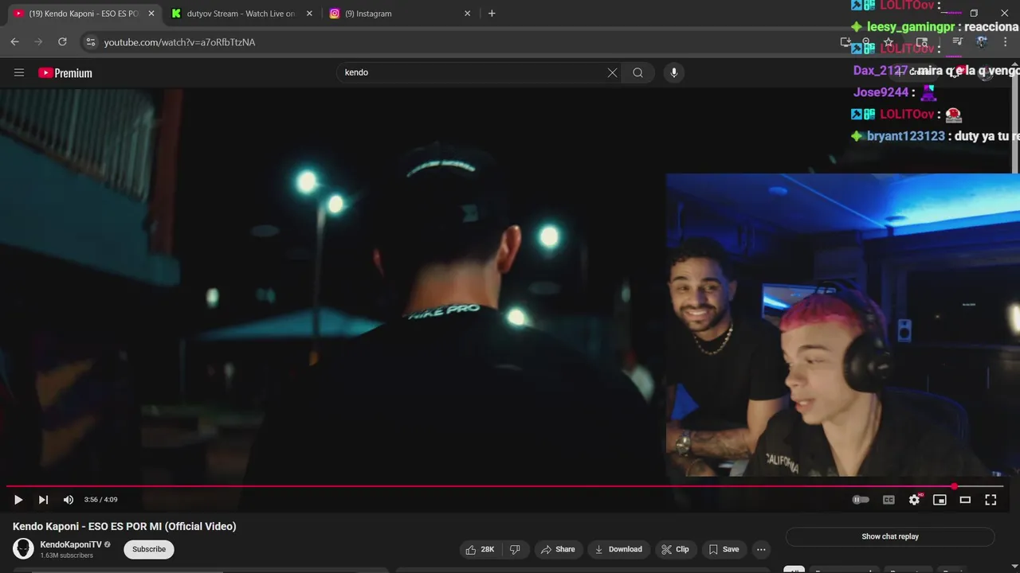The height and width of the screenshot is (573, 1020).
Task: Focus the address bar URL
Action: pos(179,42)
